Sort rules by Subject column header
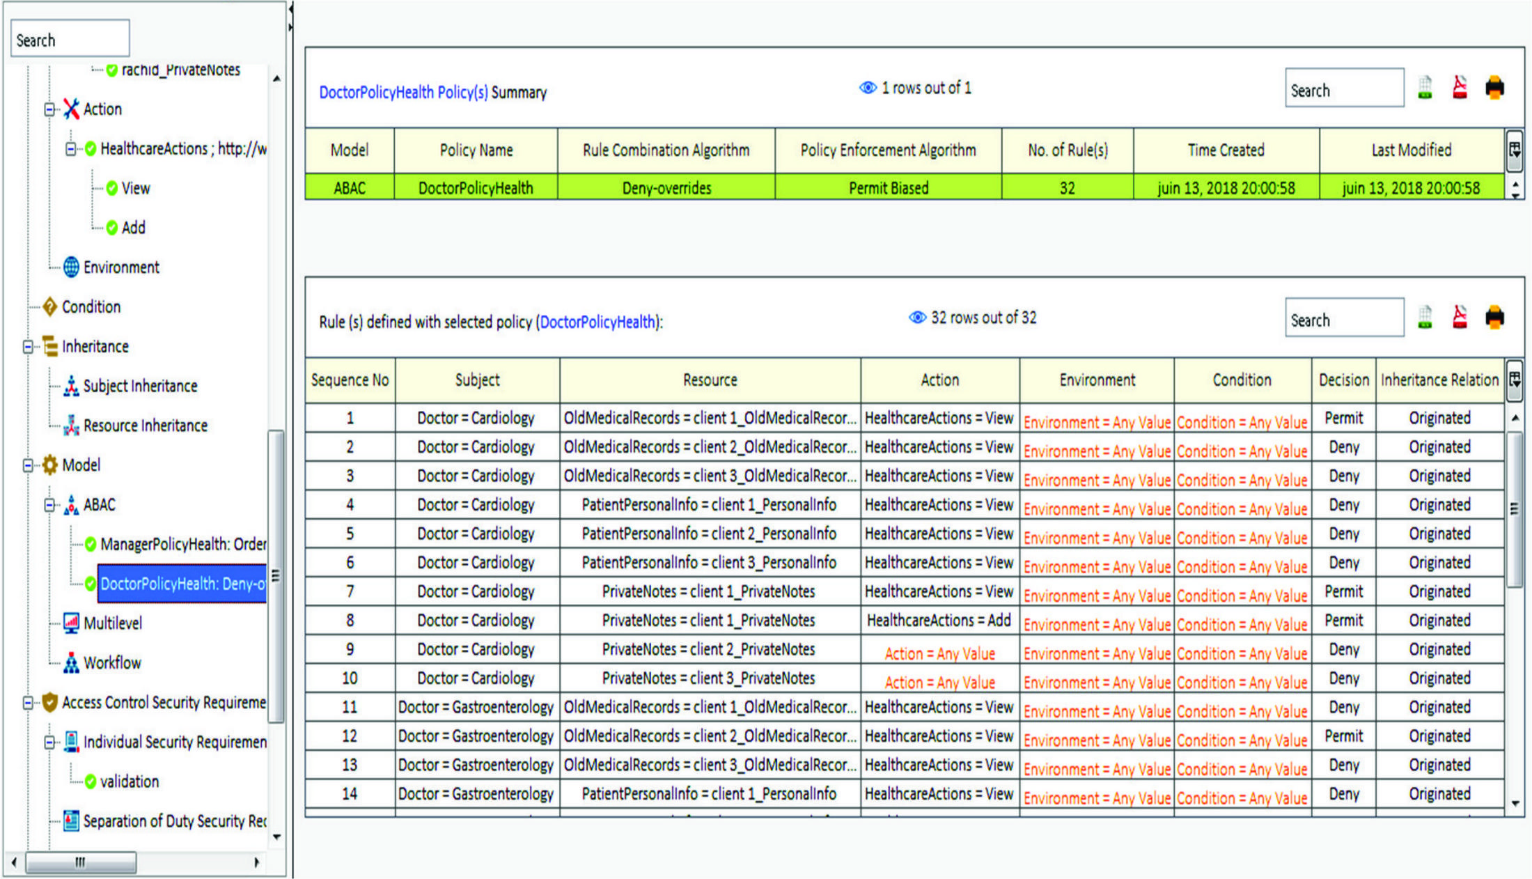Image resolution: width=1532 pixels, height=879 pixels. 478,380
